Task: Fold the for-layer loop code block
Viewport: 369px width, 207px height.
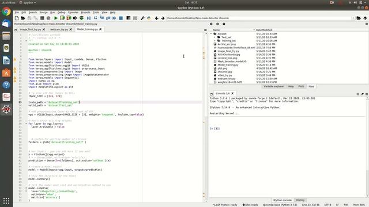Action: [26, 124]
